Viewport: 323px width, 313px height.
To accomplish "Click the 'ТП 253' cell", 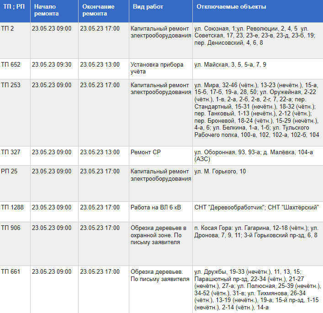I will (11, 85).
